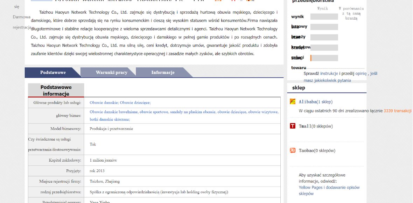
Task: Click the Podstawowe informacje section header
Action: [56, 90]
